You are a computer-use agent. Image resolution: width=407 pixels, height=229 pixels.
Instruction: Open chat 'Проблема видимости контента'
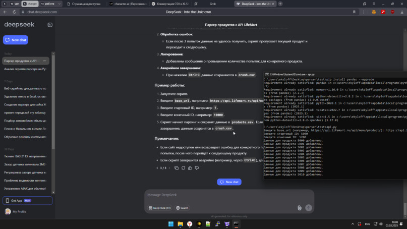pyautogui.click(x=25, y=181)
